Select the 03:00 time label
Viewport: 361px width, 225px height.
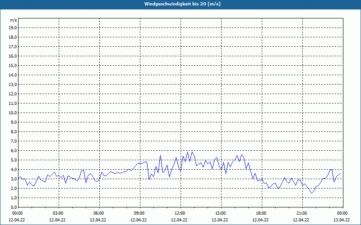[x=59, y=213]
